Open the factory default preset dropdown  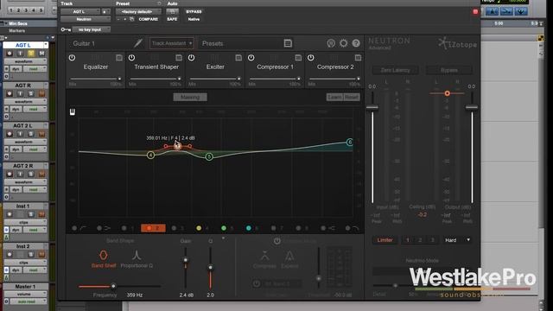pyautogui.click(x=138, y=11)
